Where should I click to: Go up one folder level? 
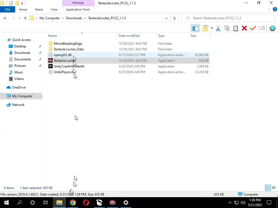click(x=25, y=18)
